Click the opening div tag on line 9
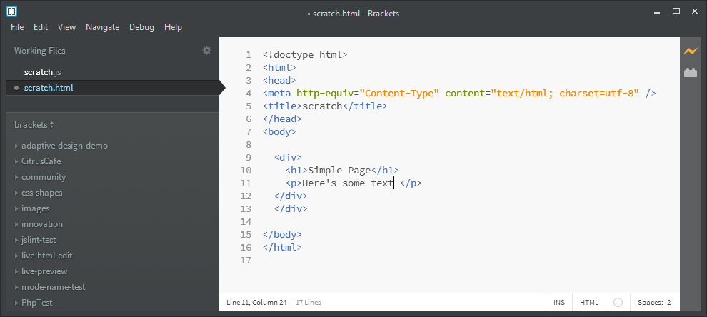This screenshot has width=707, height=317. pos(288,158)
